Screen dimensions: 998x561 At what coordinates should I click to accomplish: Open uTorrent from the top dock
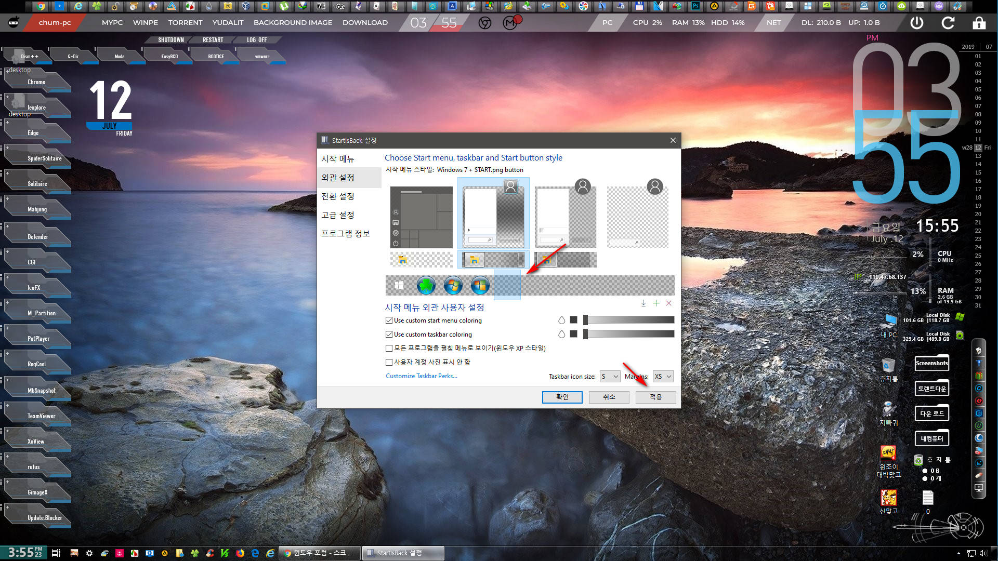coord(284,6)
